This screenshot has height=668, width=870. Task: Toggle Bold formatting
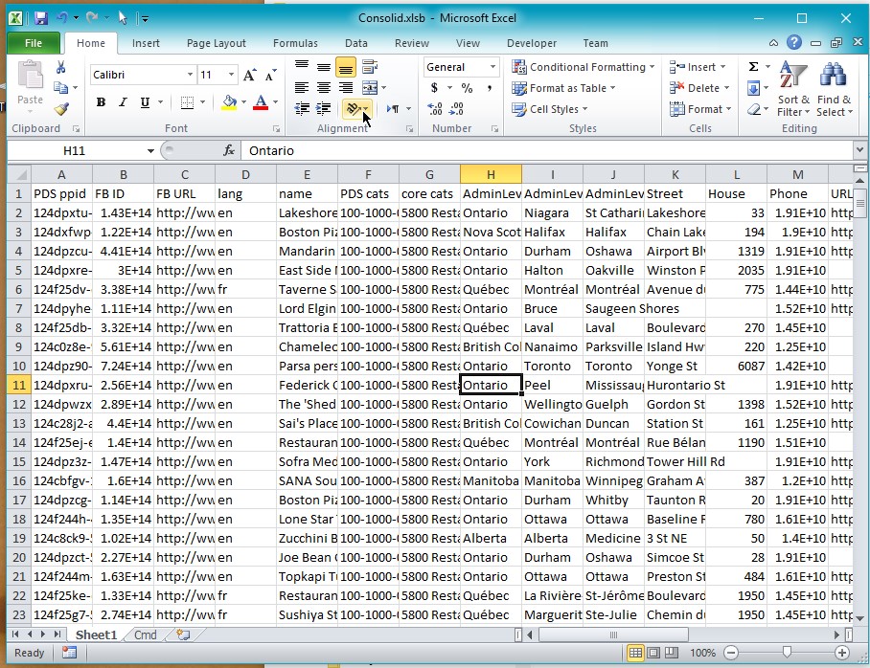[101, 102]
